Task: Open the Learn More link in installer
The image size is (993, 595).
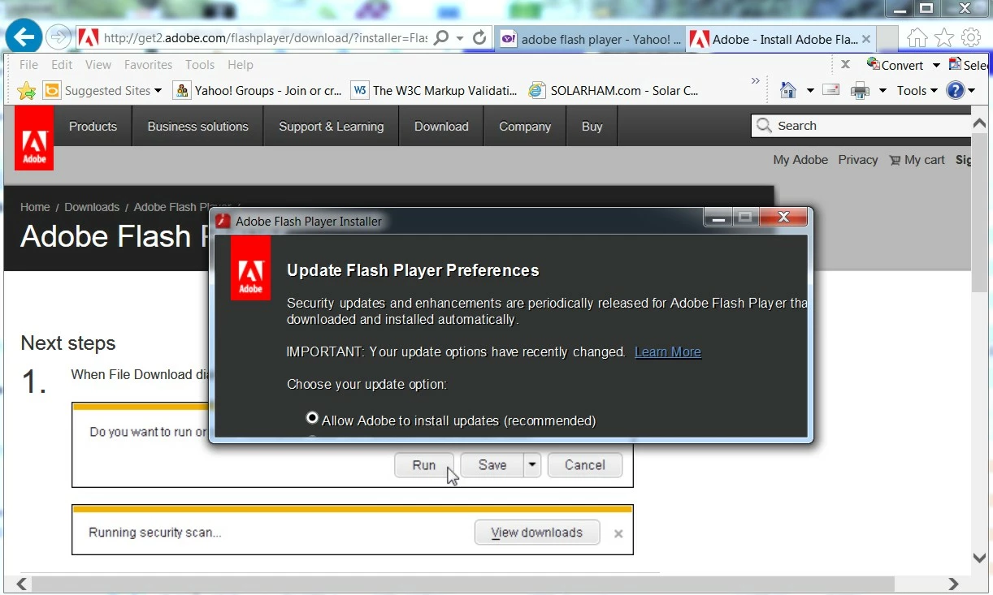Action: (x=668, y=351)
